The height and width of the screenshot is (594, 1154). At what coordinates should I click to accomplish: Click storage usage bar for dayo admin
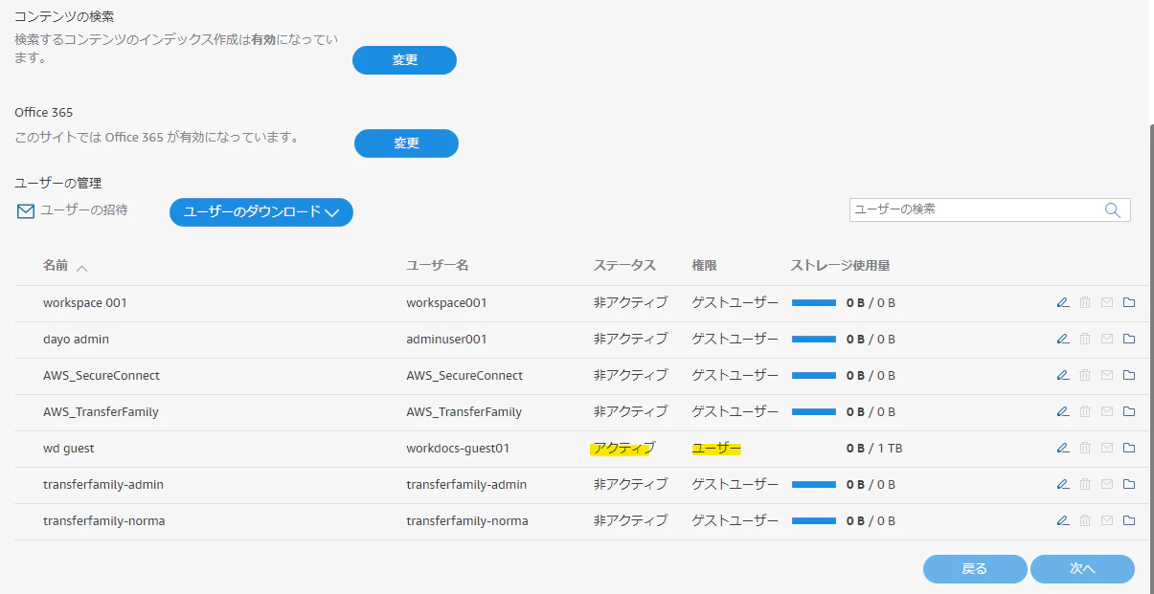(x=814, y=340)
